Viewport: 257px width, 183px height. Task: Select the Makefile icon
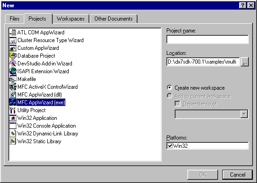[13, 79]
